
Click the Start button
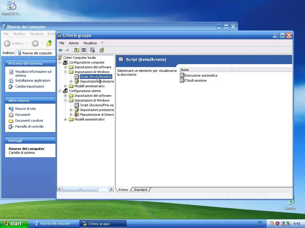coord(14,224)
